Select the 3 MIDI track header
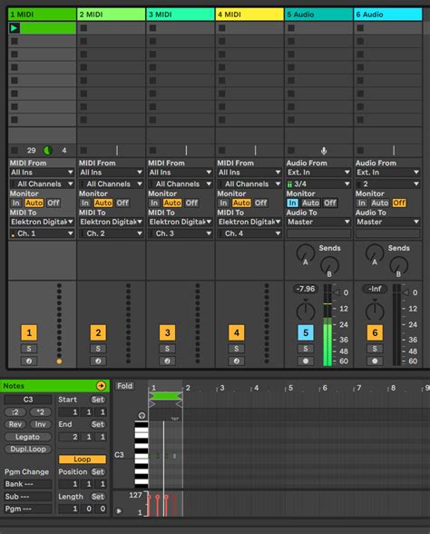 181,15
